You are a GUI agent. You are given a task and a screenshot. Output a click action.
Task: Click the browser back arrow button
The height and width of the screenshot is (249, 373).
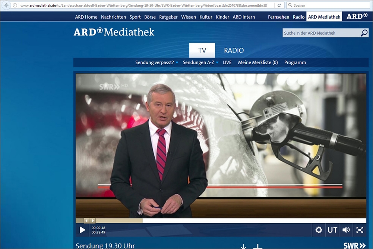coord(6,5)
